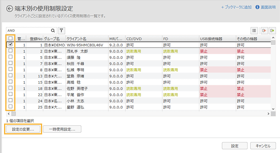
Task: Click the back arrow icon beside the title
Action: [10, 8]
